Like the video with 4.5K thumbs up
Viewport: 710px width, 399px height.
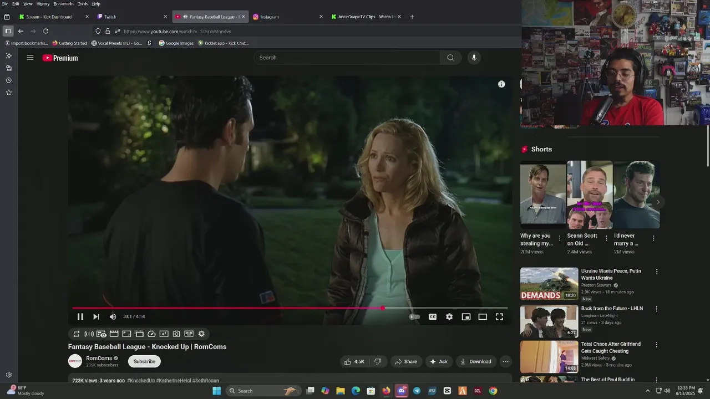pyautogui.click(x=354, y=361)
